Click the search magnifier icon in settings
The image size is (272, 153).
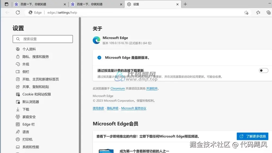pyautogui.click(x=18, y=39)
